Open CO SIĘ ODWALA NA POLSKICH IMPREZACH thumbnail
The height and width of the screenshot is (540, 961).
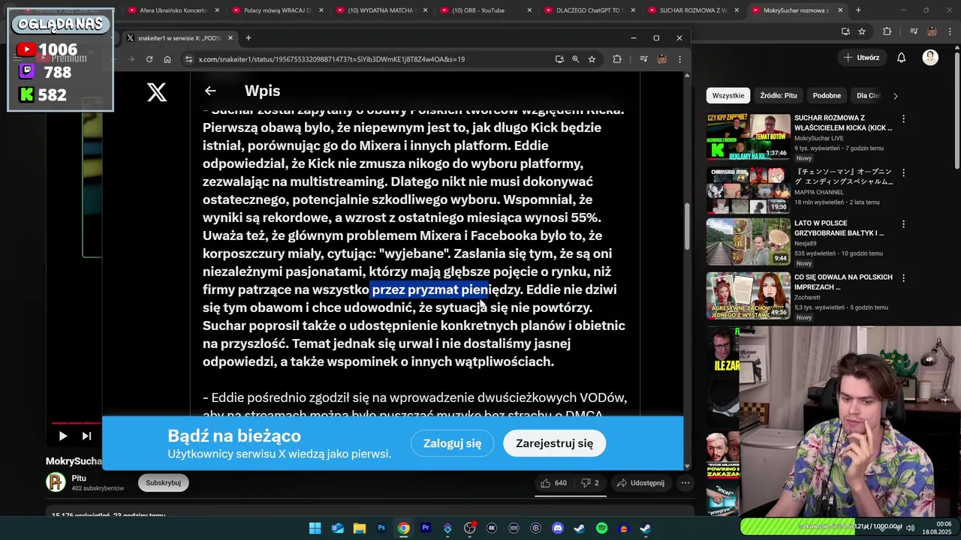click(748, 295)
